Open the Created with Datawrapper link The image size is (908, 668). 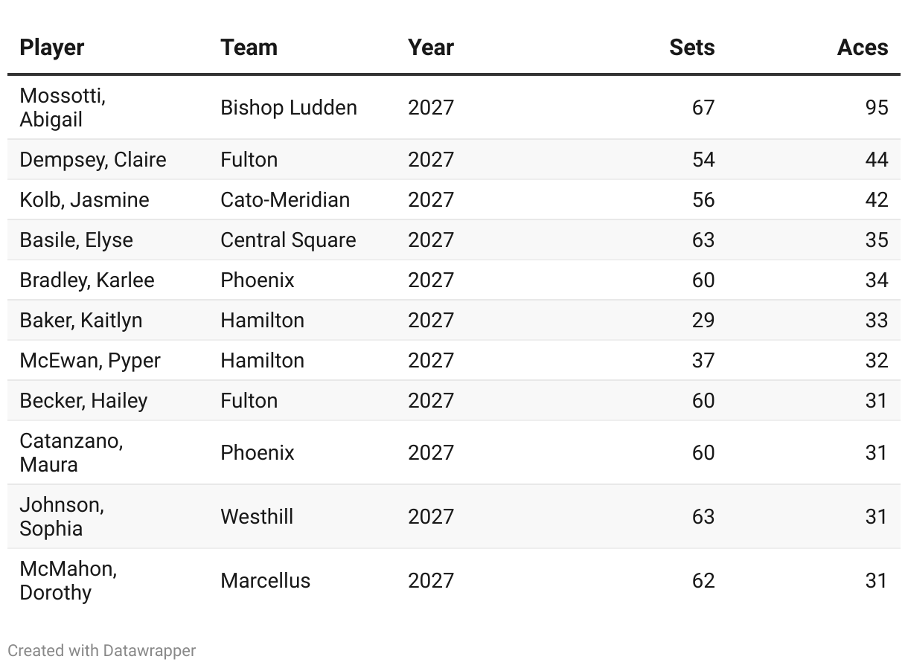coord(102,650)
